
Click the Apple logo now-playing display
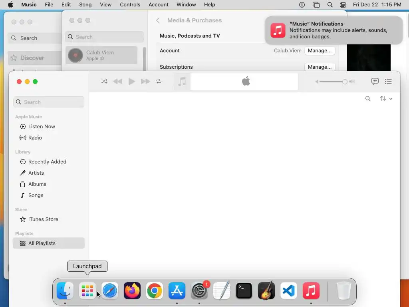(244, 82)
